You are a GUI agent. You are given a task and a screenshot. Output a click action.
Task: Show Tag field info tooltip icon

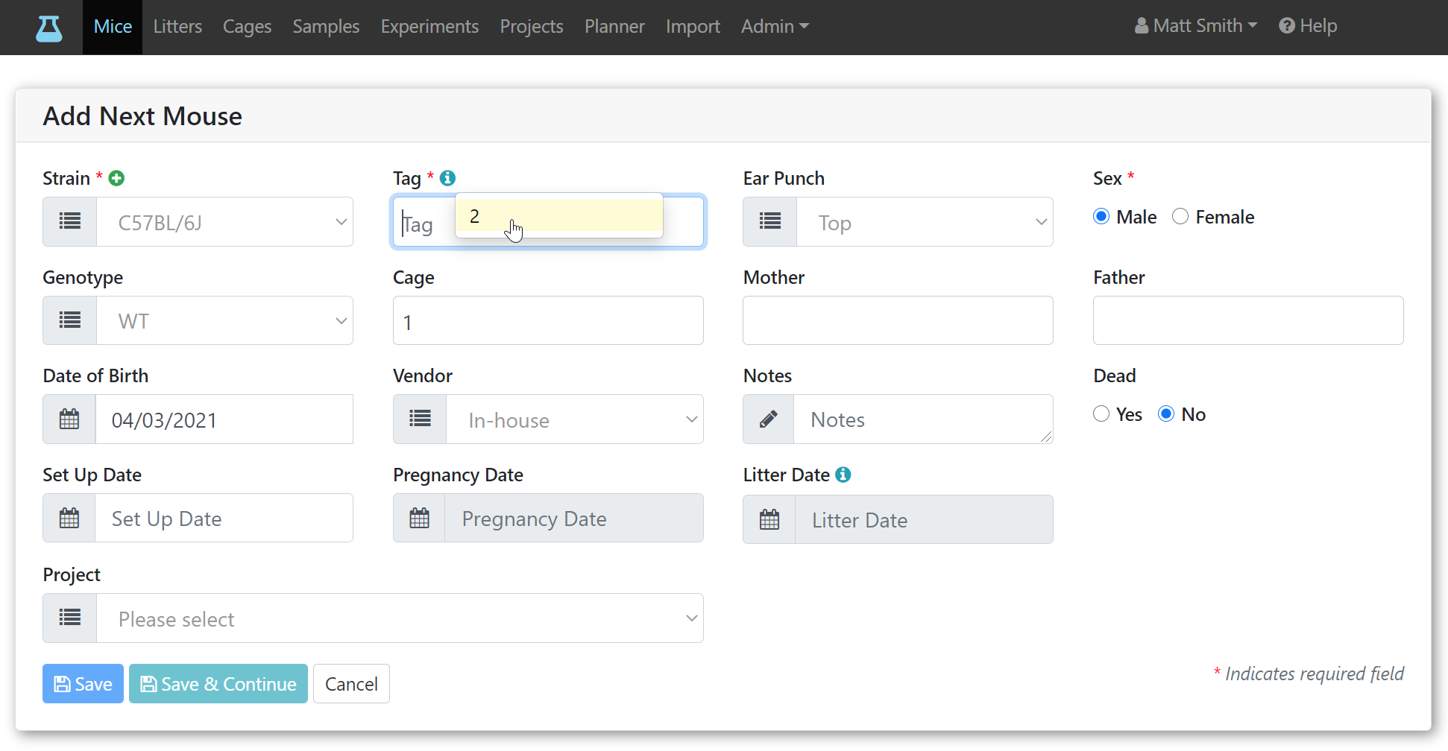click(447, 178)
